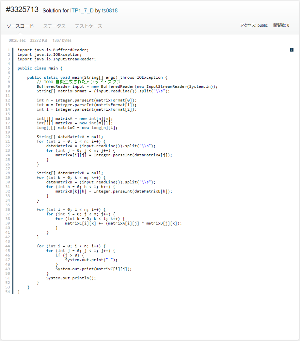This screenshot has width=300, height=341.
Task: Switch to the ステータス tab
Action: [x=54, y=26]
